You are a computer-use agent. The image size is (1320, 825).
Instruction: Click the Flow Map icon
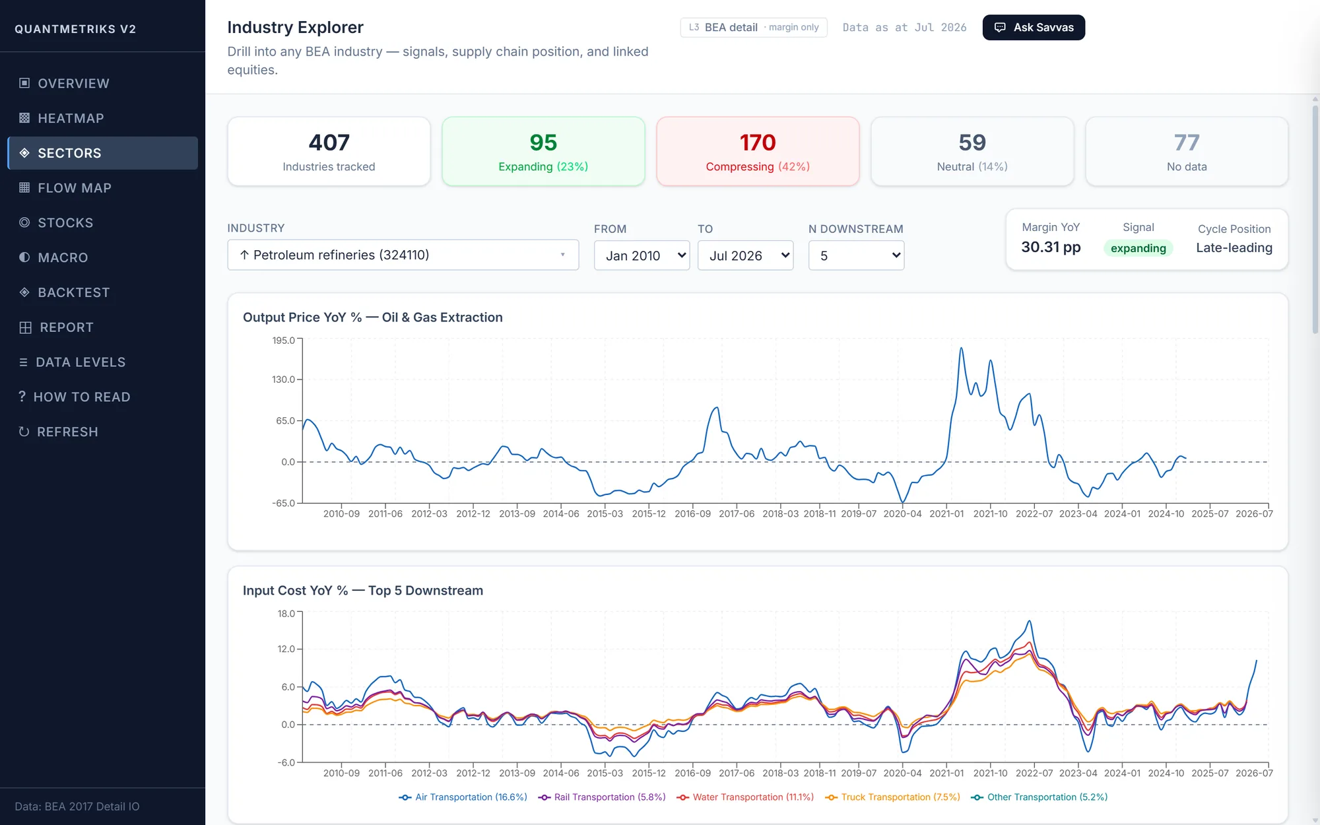click(x=24, y=187)
